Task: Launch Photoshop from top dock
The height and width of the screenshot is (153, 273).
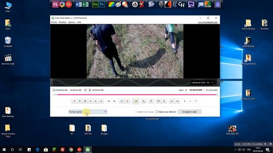Action: click(102, 4)
